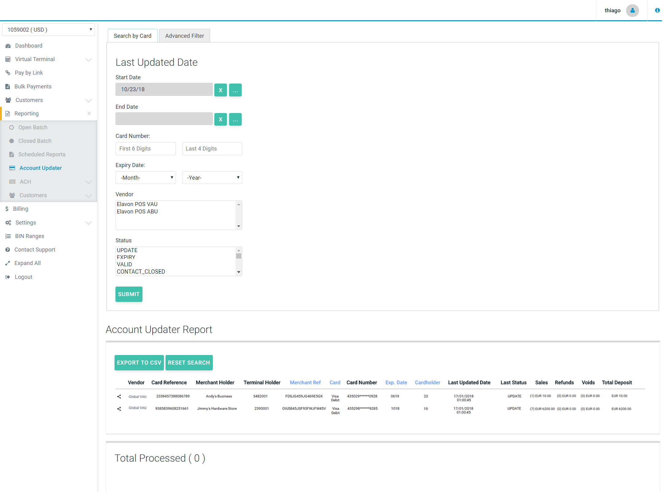Collapse the Reporting menu section
The image size is (670, 492).
coord(89,114)
